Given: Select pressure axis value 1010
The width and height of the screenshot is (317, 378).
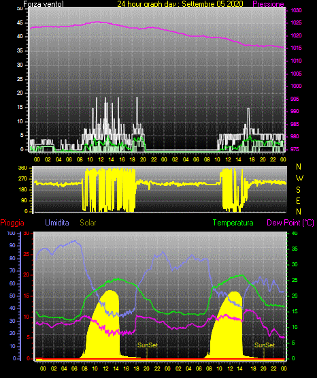Looking at the screenshot, I should pos(296,61).
